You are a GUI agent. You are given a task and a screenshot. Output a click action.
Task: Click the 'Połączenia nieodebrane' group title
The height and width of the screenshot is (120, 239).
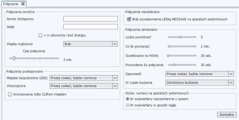coord(142,12)
